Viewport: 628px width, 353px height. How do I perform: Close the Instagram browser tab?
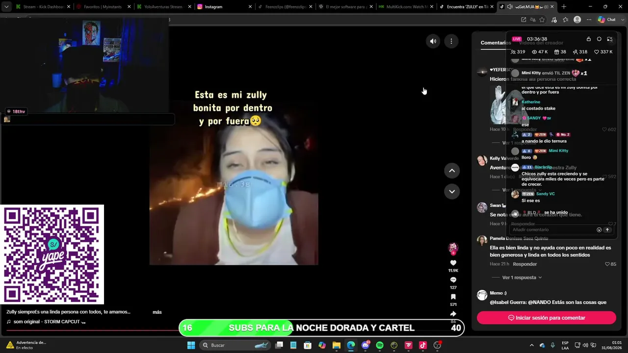(x=250, y=7)
